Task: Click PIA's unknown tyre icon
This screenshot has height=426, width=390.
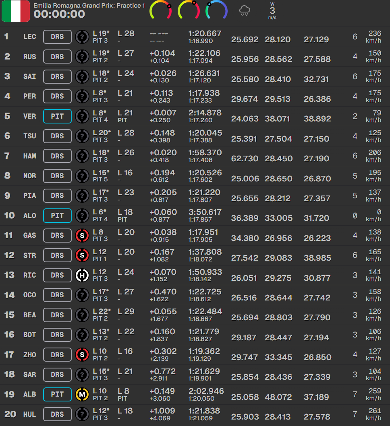Action: (x=82, y=196)
